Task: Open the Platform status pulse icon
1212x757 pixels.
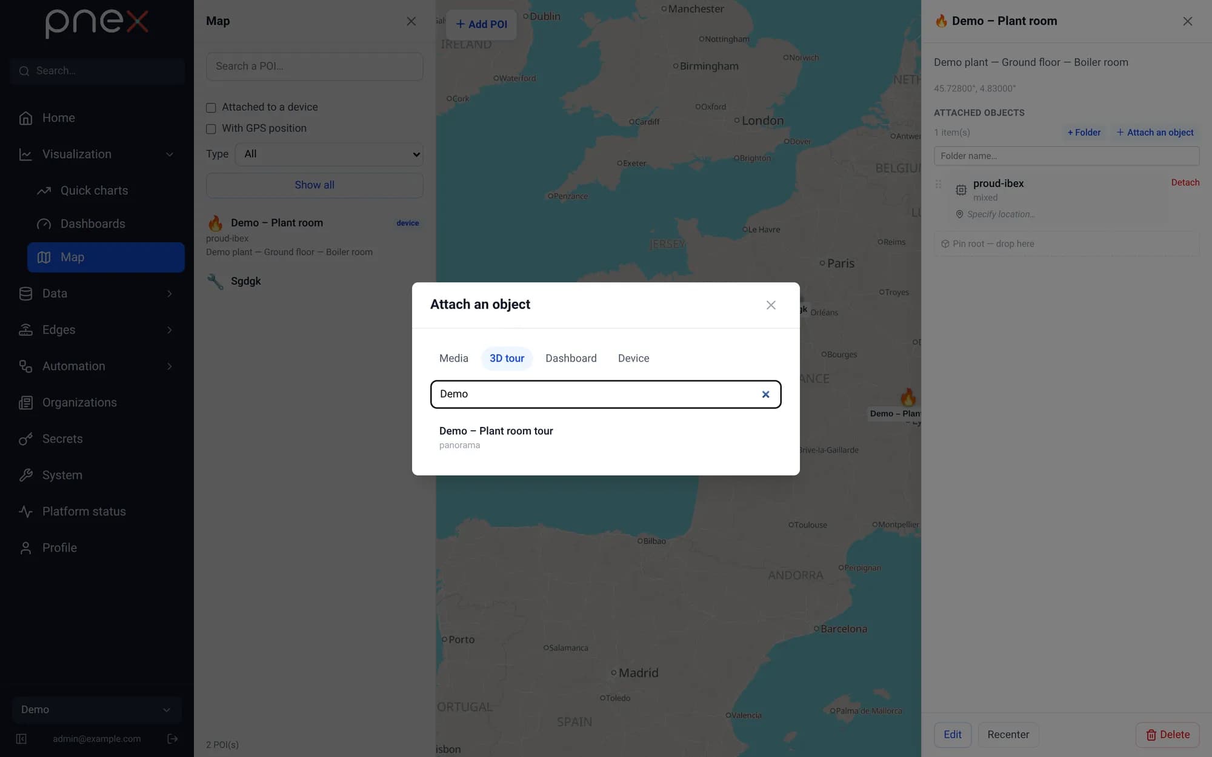Action: click(x=25, y=512)
